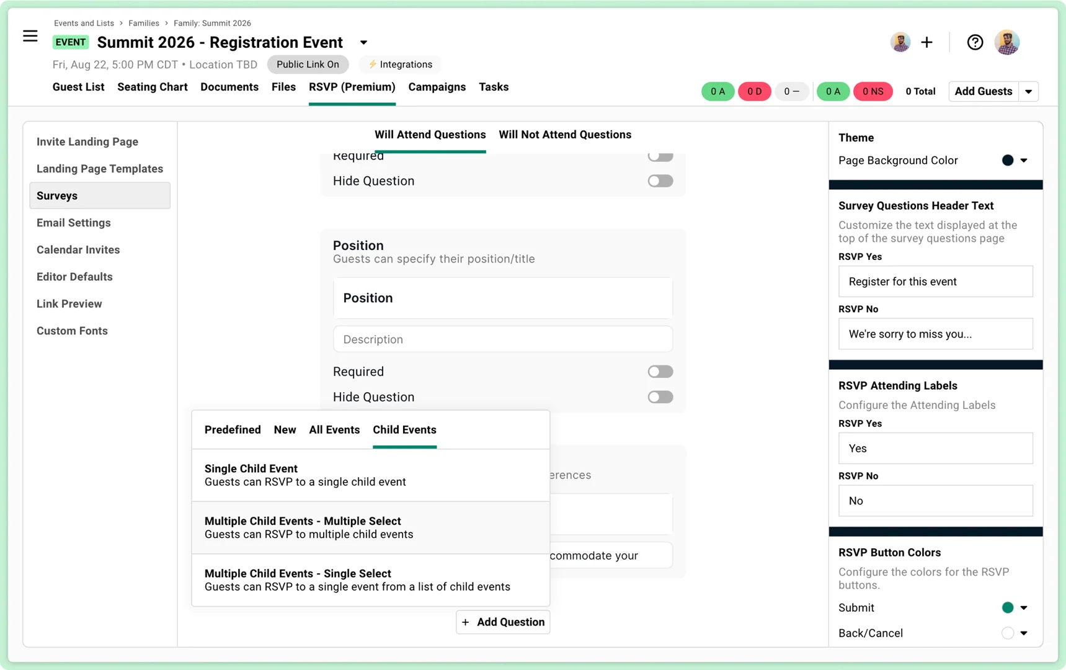Switch to Will Not Attend Questions tab
The width and height of the screenshot is (1066, 670).
coord(564,135)
